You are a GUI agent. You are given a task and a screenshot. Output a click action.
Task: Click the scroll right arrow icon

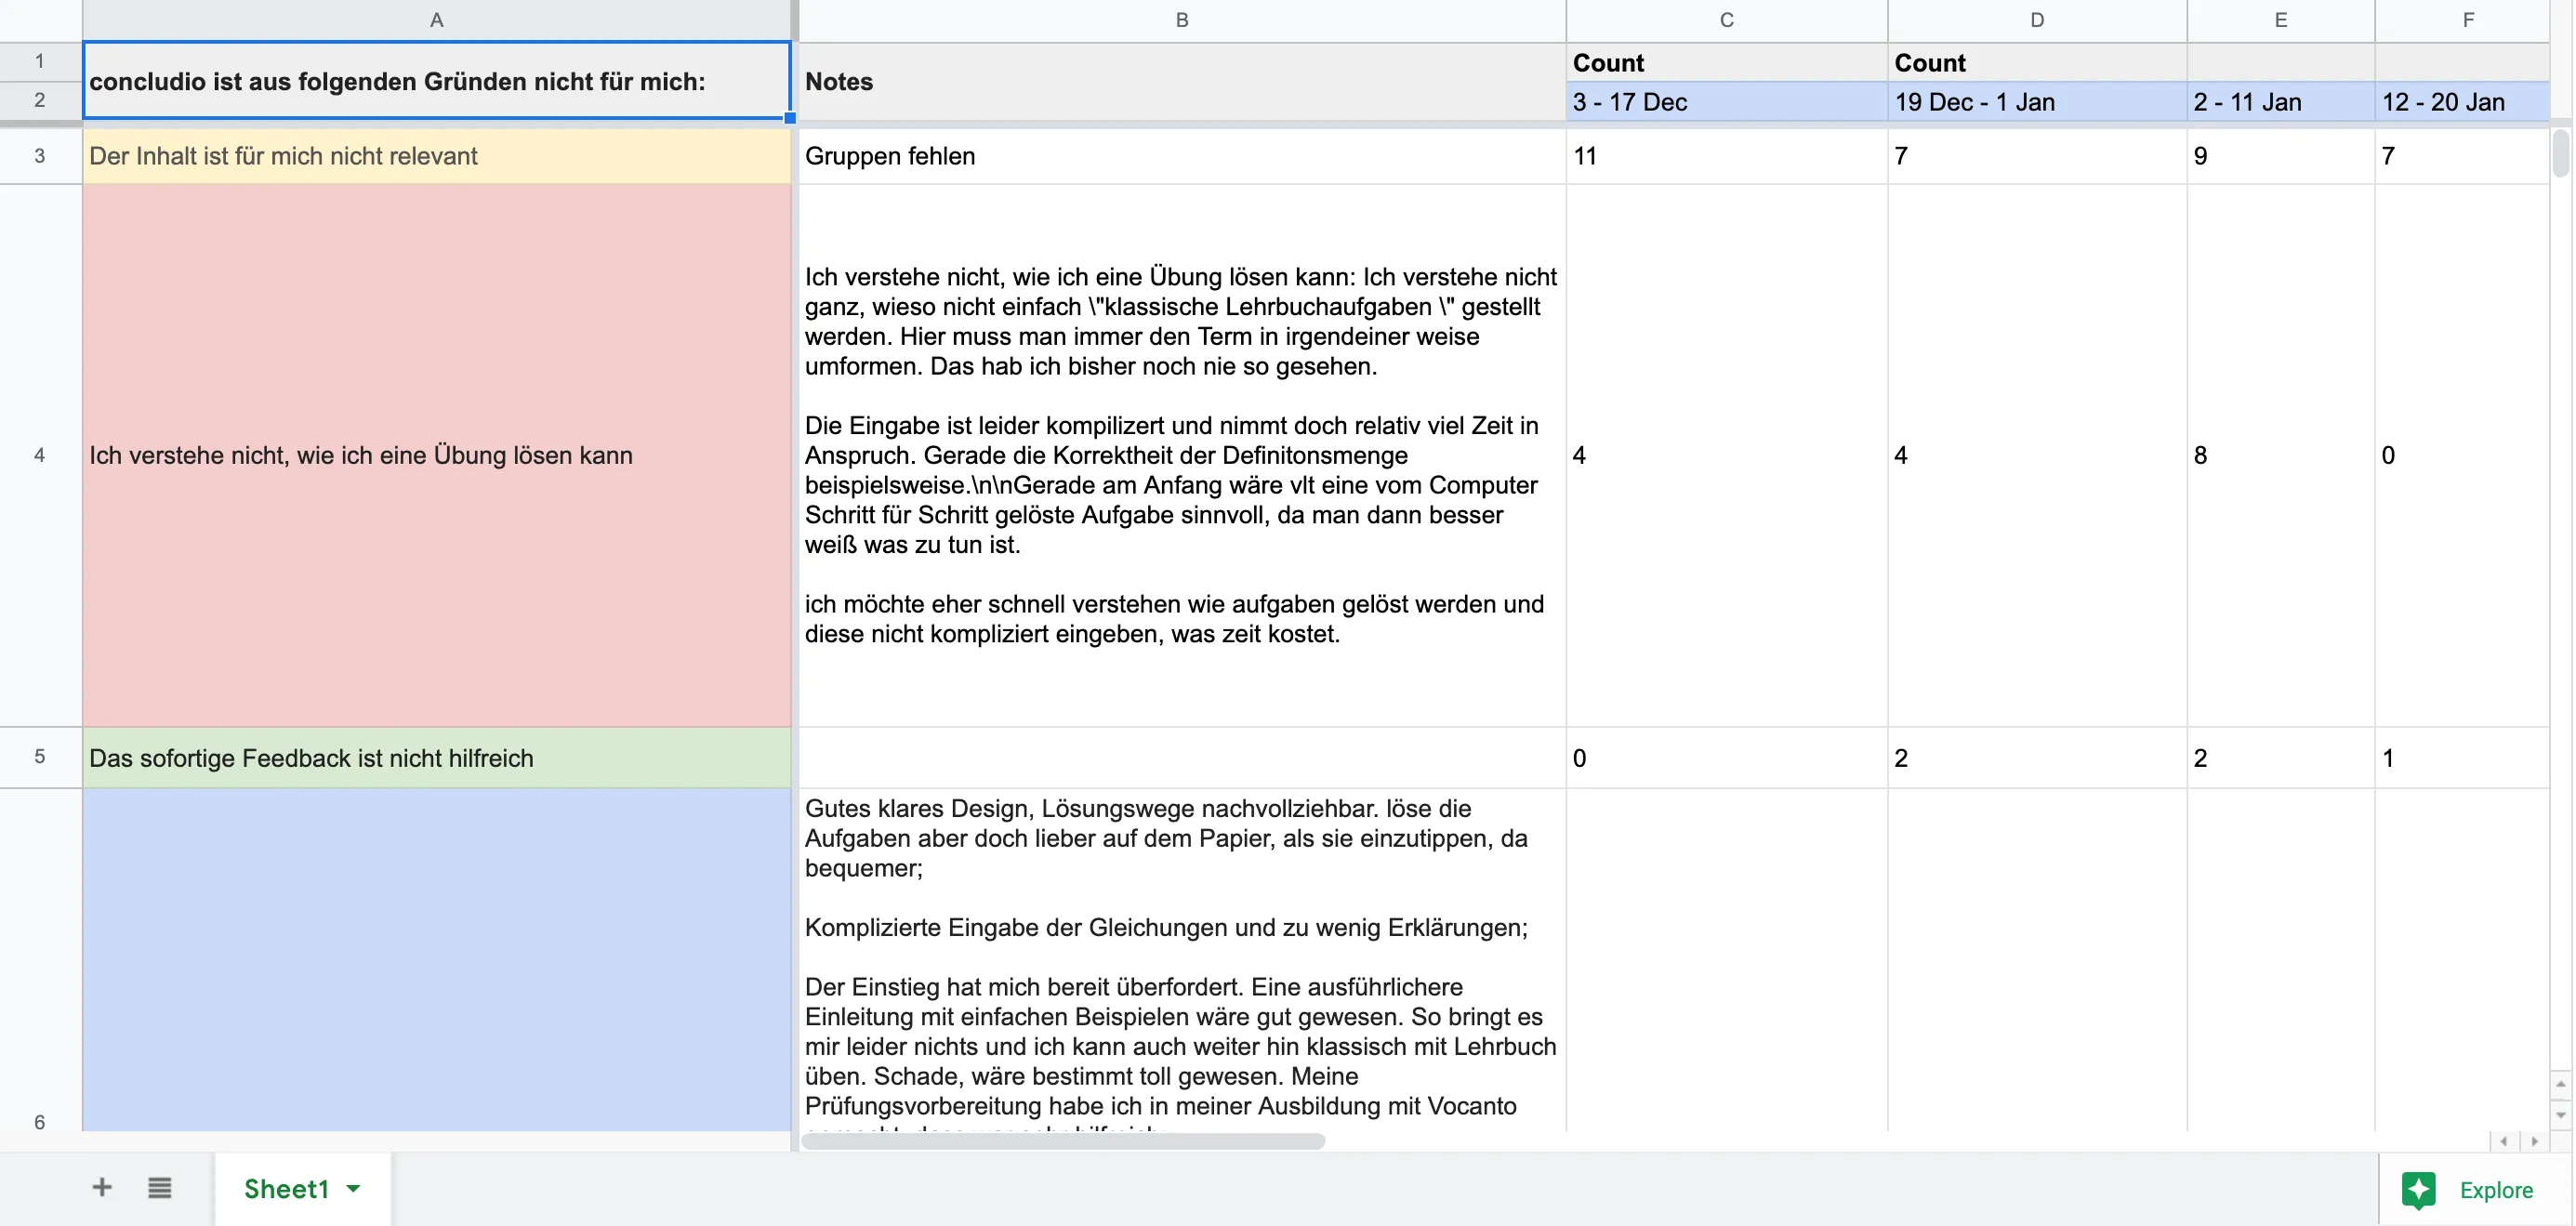2534,1141
